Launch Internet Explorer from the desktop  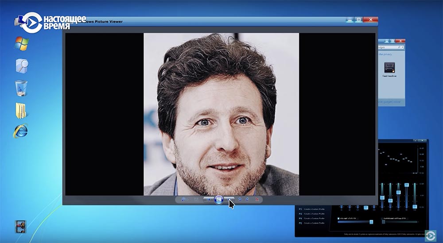(x=21, y=131)
